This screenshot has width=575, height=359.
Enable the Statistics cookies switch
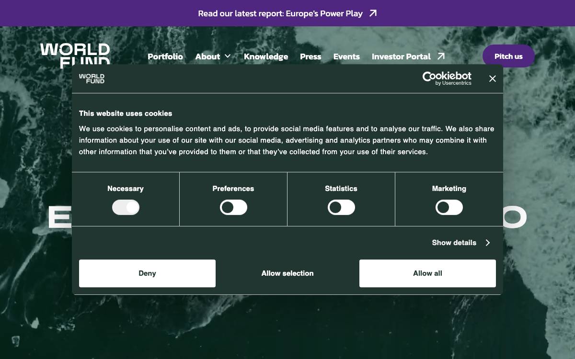(x=341, y=207)
